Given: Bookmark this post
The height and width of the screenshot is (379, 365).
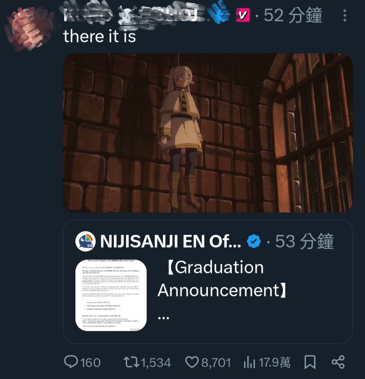Looking at the screenshot, I should click(x=310, y=362).
